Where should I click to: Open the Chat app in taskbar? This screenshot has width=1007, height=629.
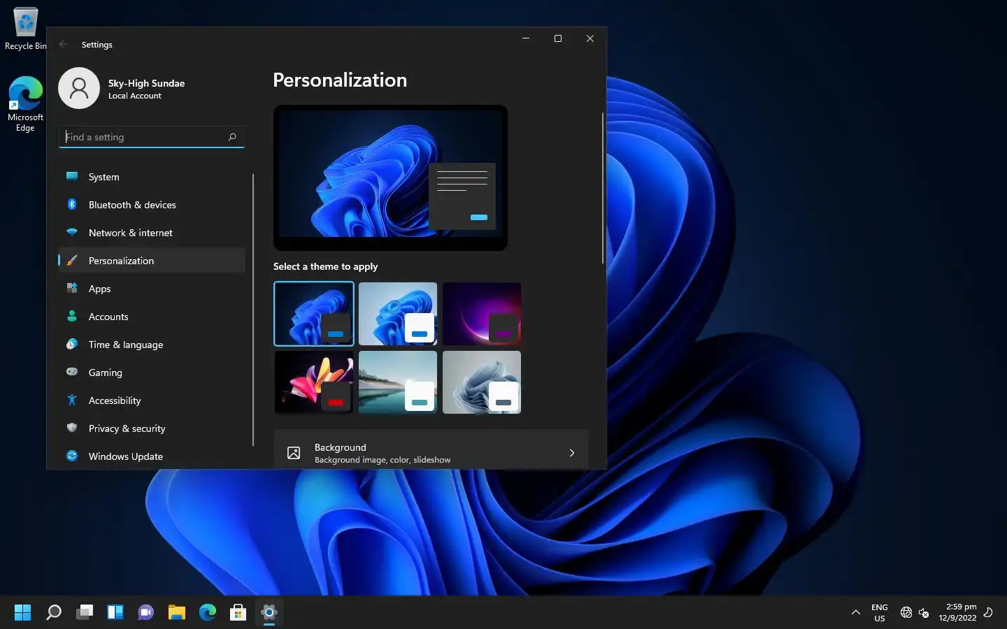coord(146,613)
